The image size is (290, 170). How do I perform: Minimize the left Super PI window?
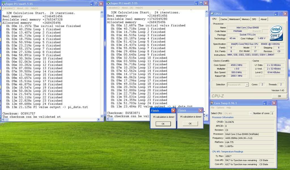(x=92, y=4)
